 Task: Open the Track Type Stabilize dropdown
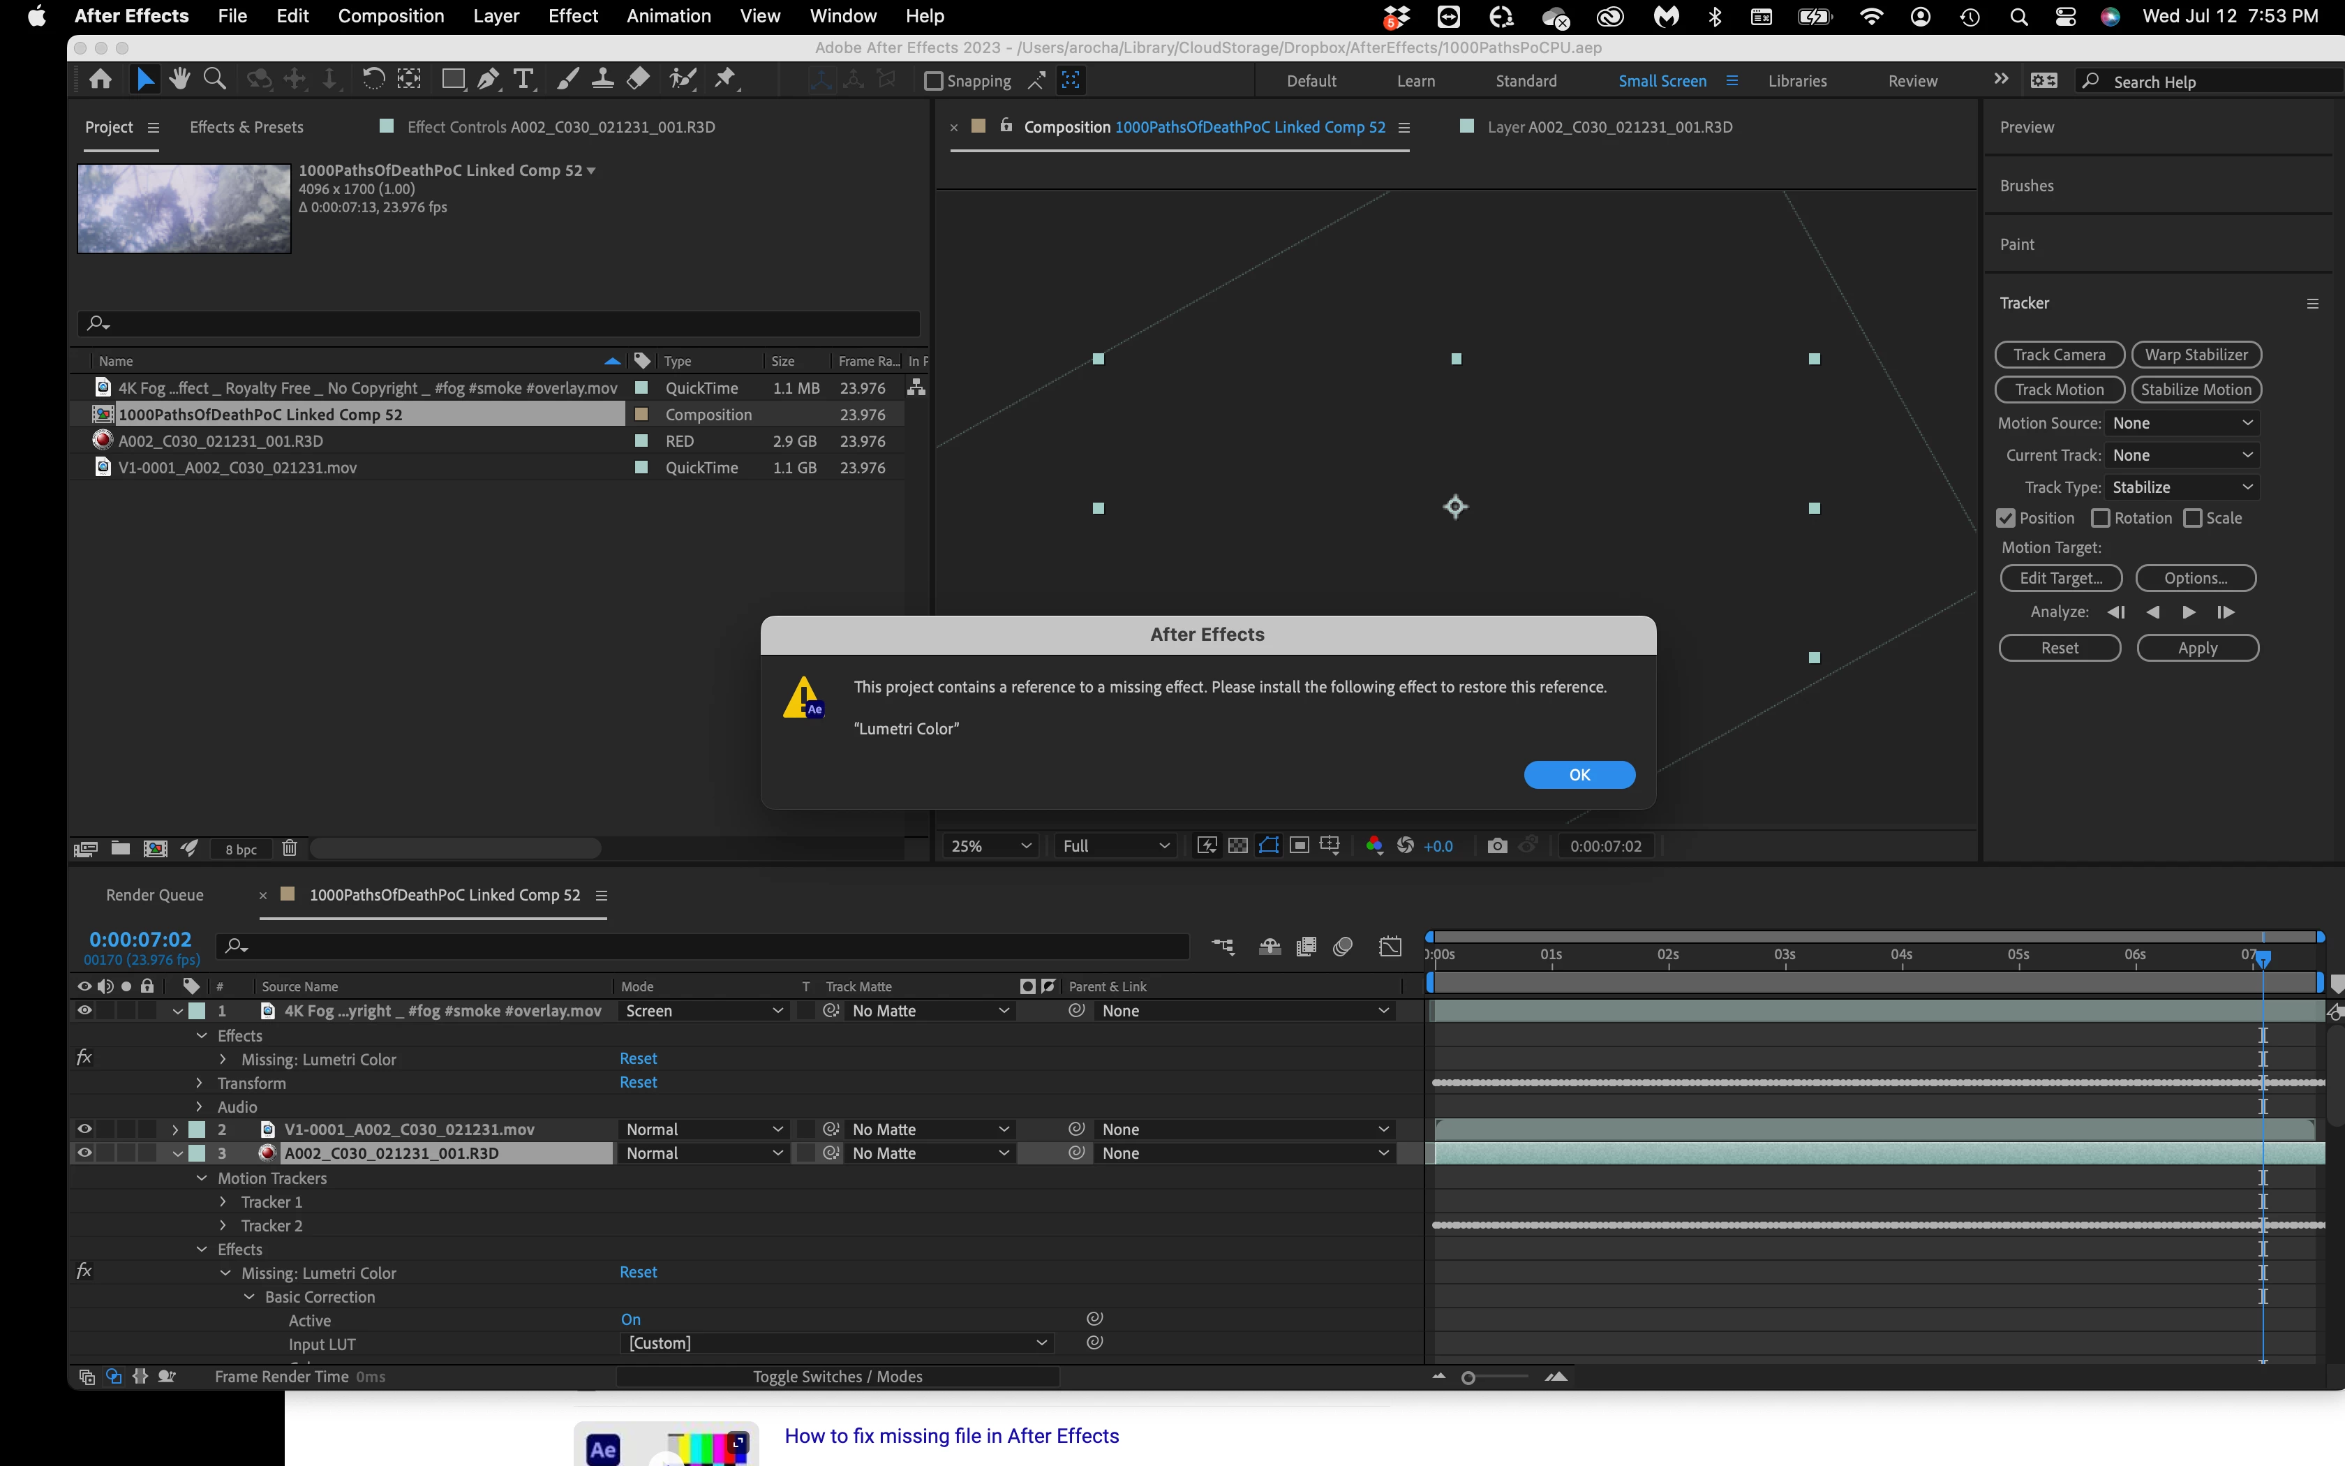pyautogui.click(x=2182, y=487)
